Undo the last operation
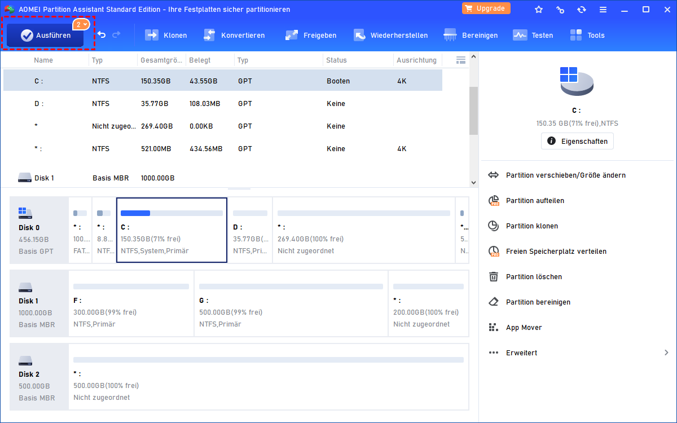Viewport: 677px width, 423px height. [102, 35]
